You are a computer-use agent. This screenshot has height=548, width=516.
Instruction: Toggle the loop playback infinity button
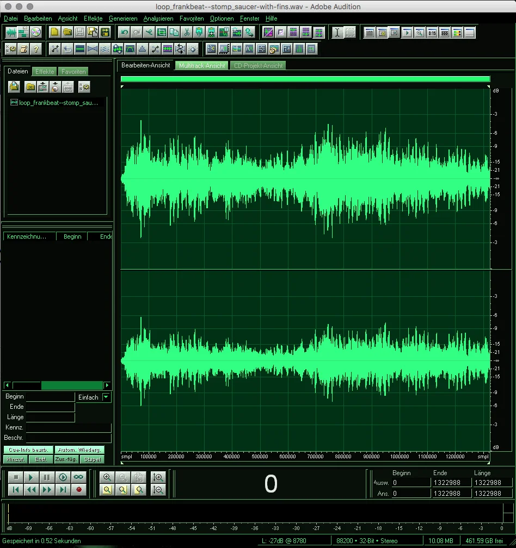point(79,477)
